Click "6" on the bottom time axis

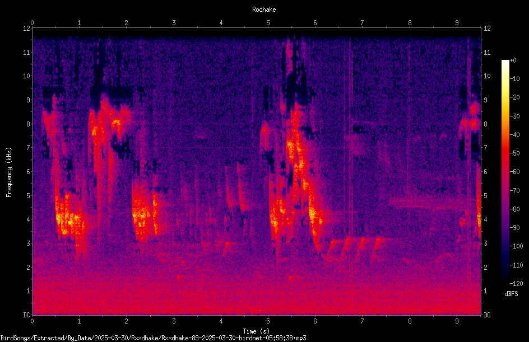tap(315, 321)
